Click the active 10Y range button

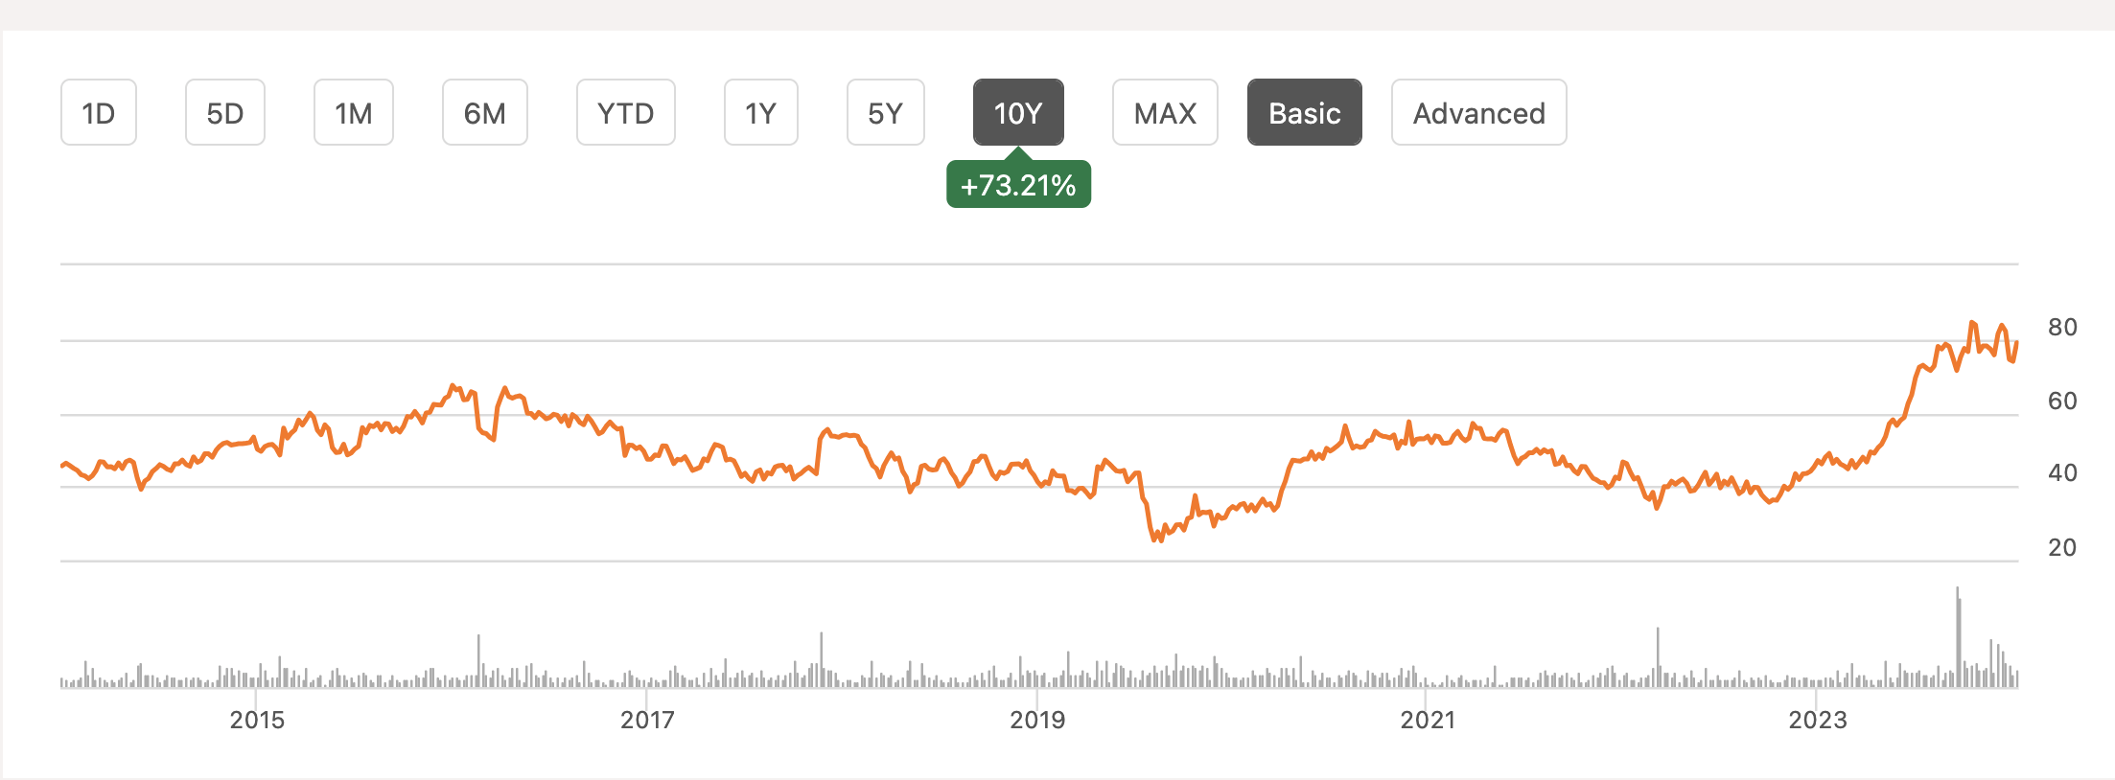(x=1018, y=112)
